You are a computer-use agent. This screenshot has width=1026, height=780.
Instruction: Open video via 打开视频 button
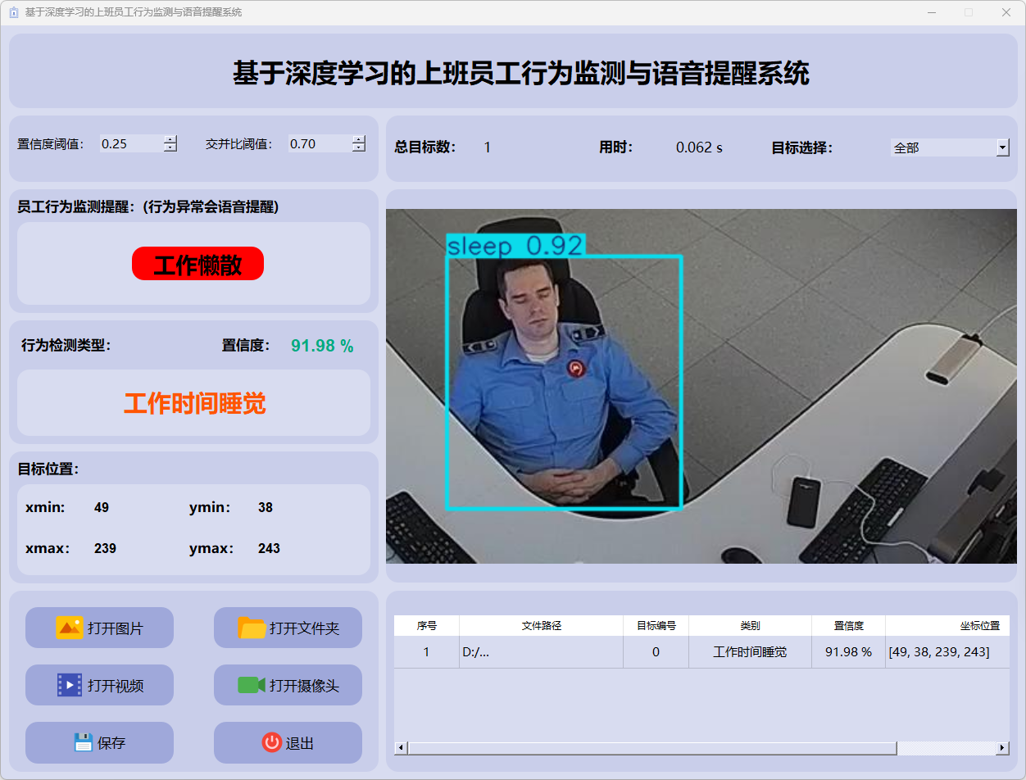99,685
